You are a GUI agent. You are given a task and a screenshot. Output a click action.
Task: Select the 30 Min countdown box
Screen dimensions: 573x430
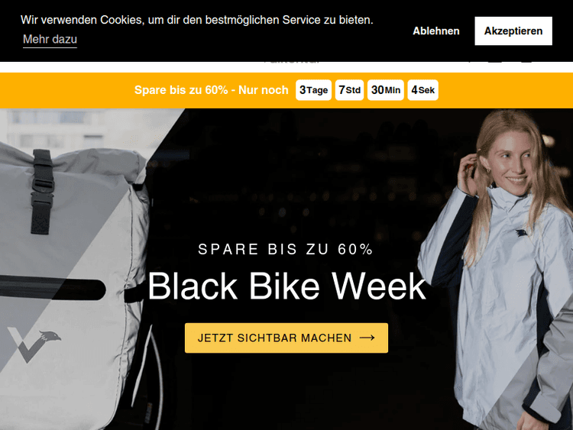tap(386, 90)
